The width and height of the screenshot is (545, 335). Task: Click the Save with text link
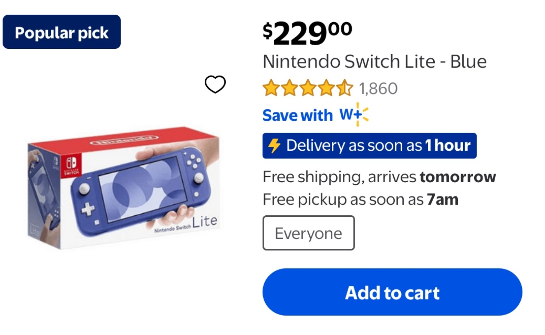297,115
